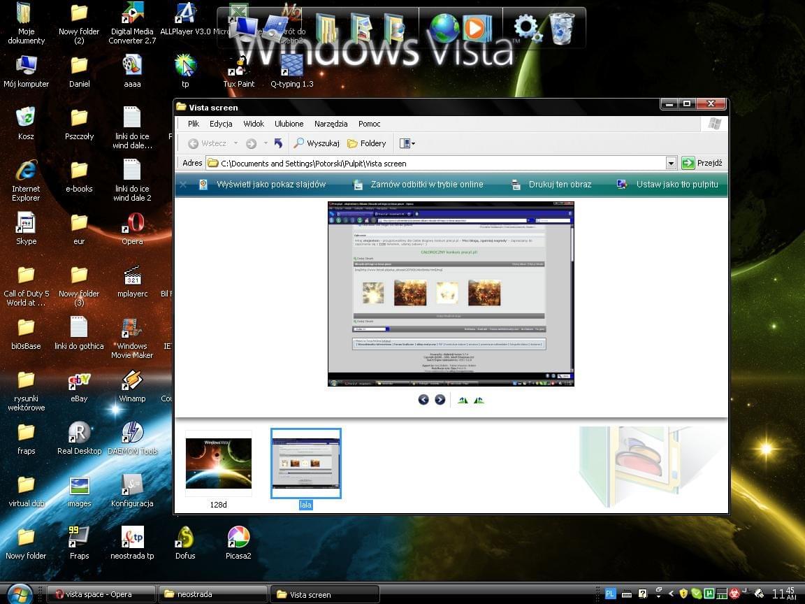Open the Ulubione menu
The width and height of the screenshot is (805, 604).
tap(289, 124)
